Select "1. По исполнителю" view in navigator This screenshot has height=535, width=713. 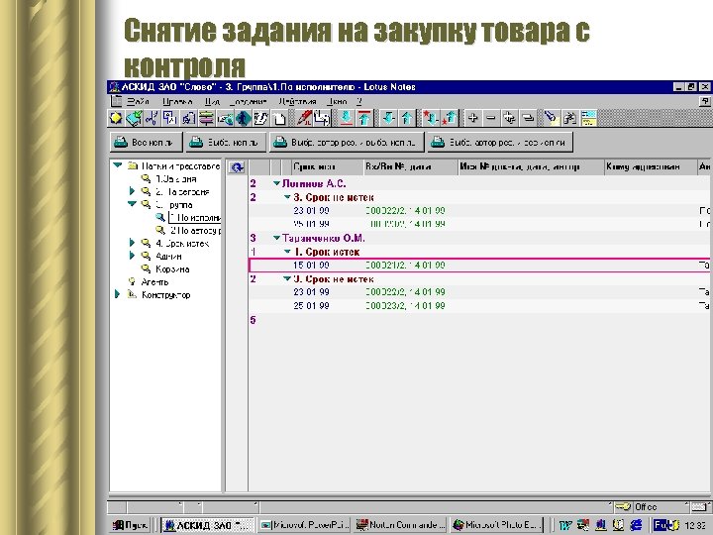coord(195,217)
